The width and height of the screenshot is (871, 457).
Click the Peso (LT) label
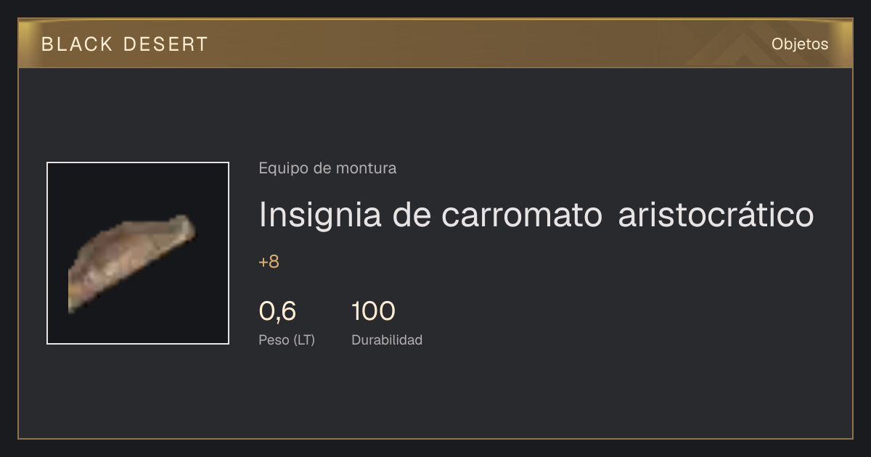(x=287, y=339)
